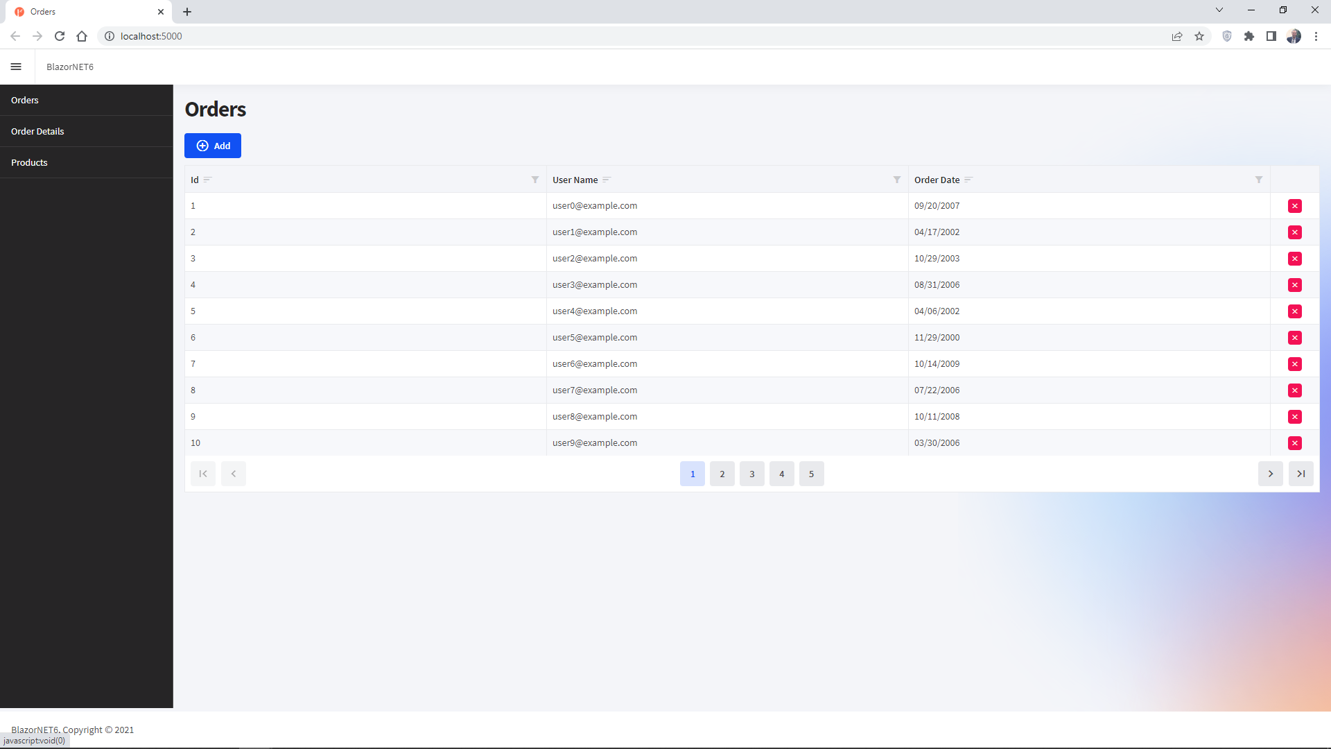Bookmark this page with star icon
Image resolution: width=1331 pixels, height=749 pixels.
(1199, 36)
